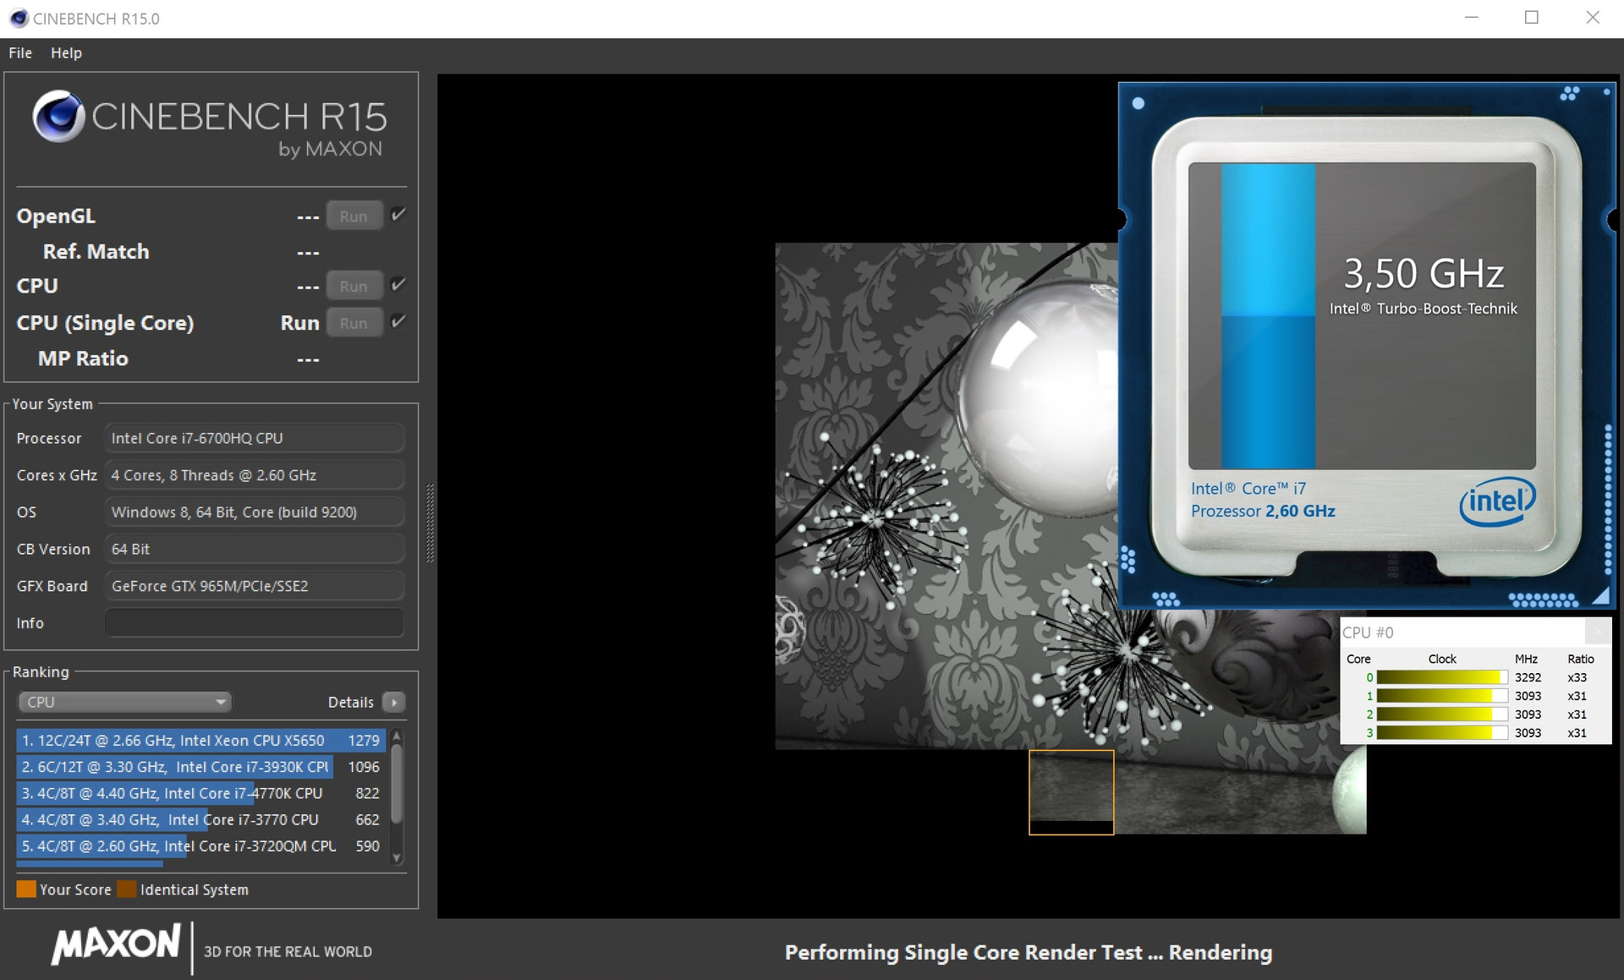This screenshot has height=980, width=1624.
Task: Open the Help menu
Action: 66,52
